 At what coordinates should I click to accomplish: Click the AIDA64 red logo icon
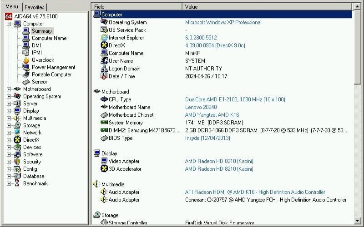[x=8, y=16]
